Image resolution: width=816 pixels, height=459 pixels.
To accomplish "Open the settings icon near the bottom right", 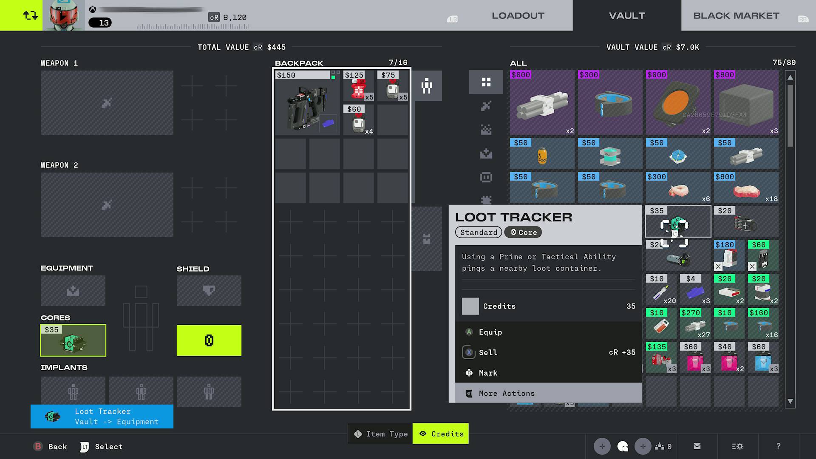I will 737,446.
